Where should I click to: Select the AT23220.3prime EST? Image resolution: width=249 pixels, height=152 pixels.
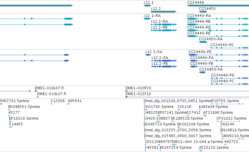200,151
